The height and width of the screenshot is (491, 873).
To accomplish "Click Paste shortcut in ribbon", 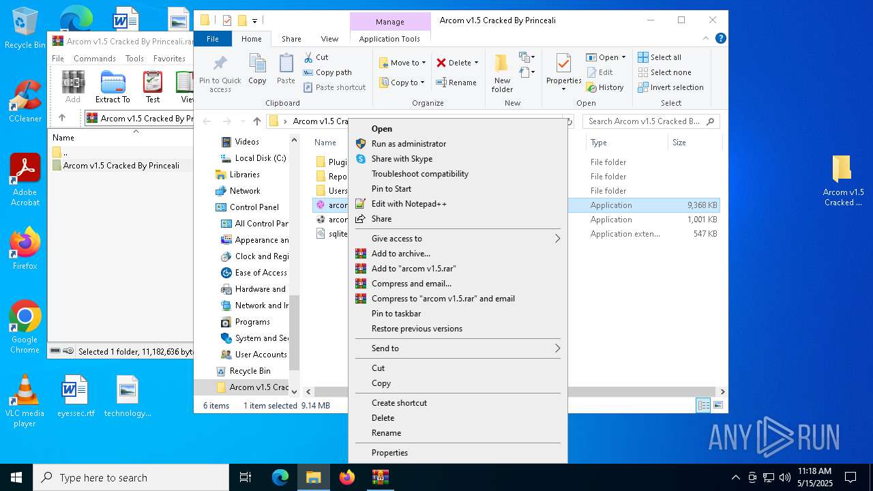I will pyautogui.click(x=334, y=87).
